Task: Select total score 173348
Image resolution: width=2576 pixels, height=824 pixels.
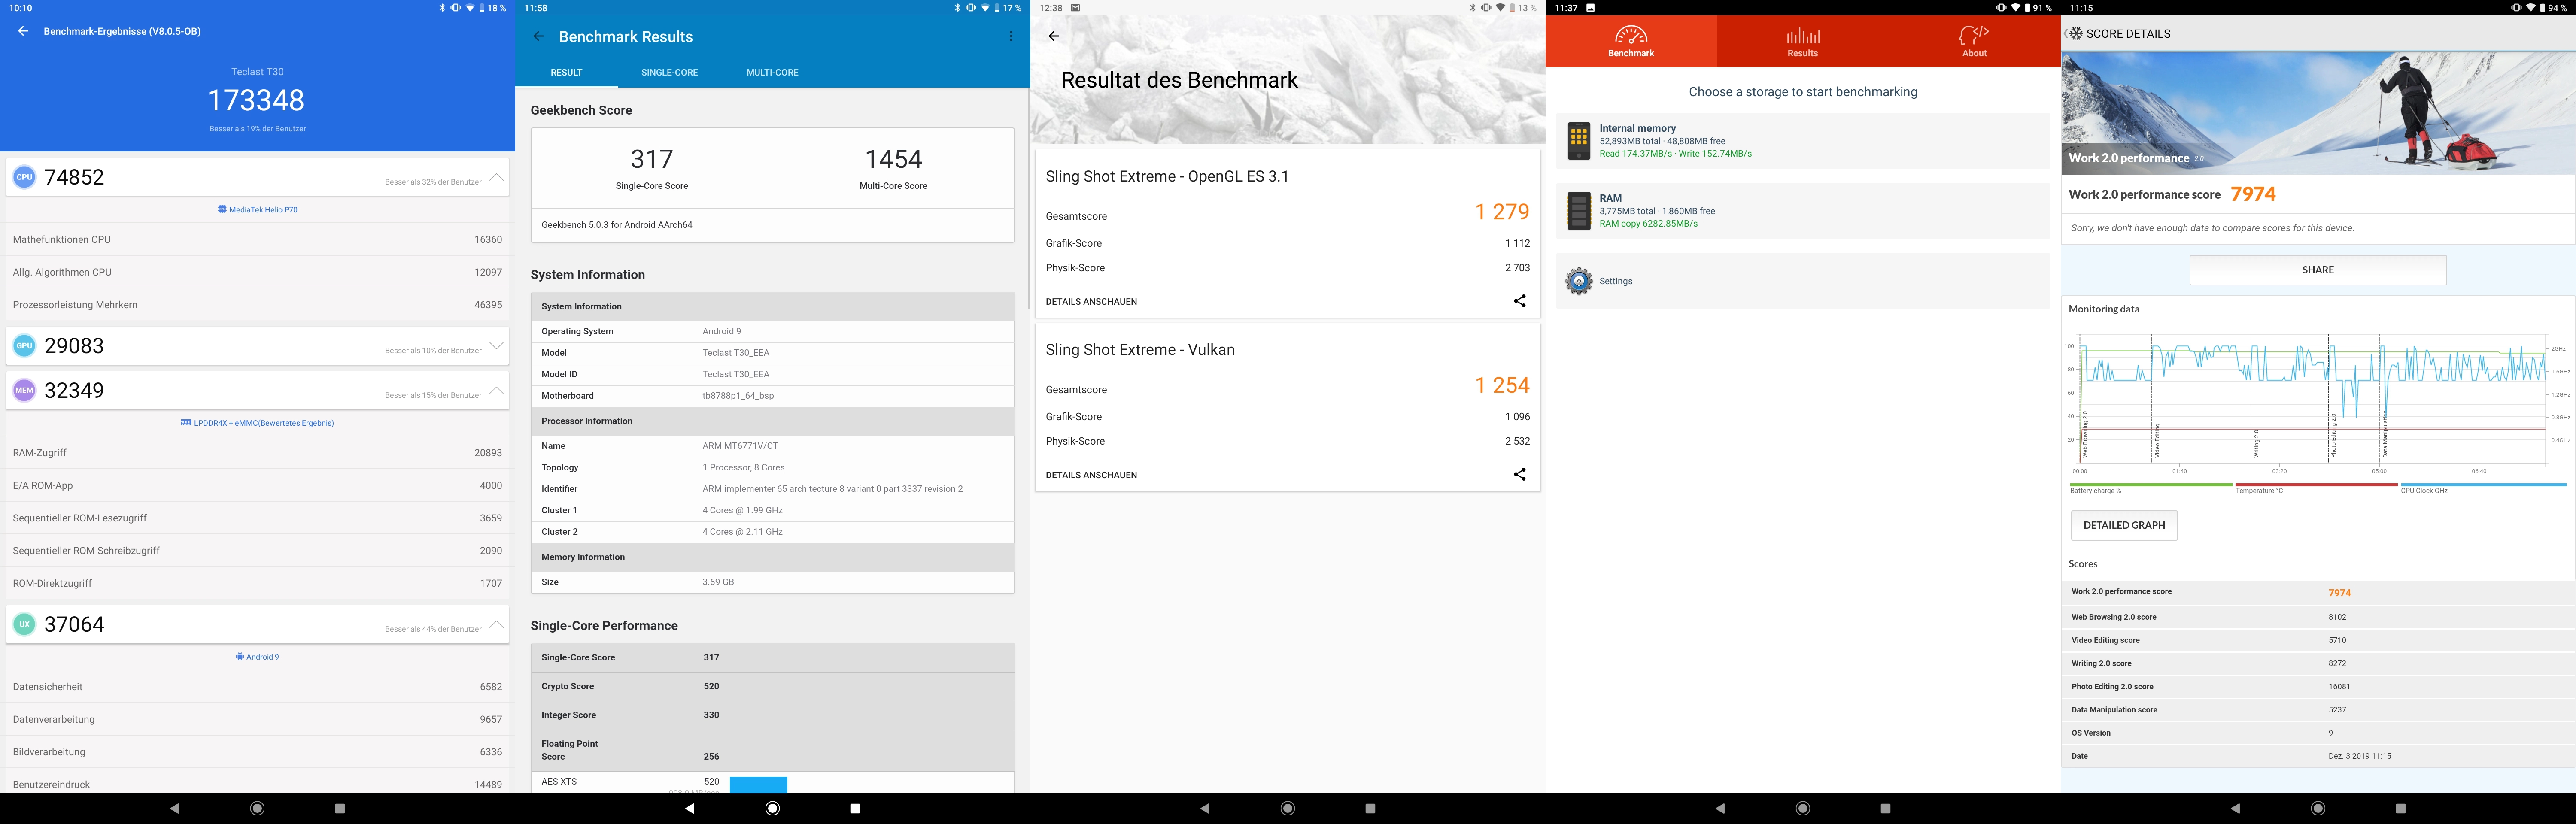Action: [256, 100]
